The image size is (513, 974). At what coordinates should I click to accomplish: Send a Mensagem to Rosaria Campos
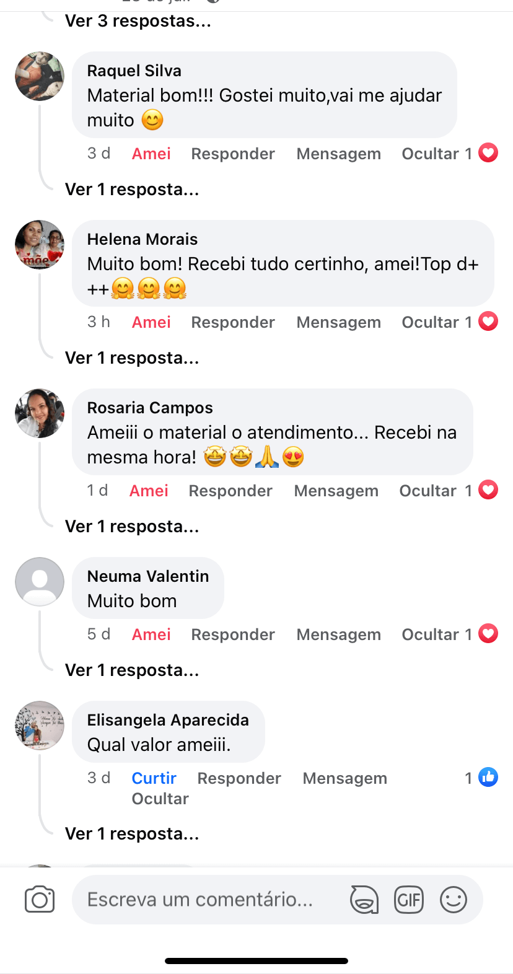(x=336, y=489)
